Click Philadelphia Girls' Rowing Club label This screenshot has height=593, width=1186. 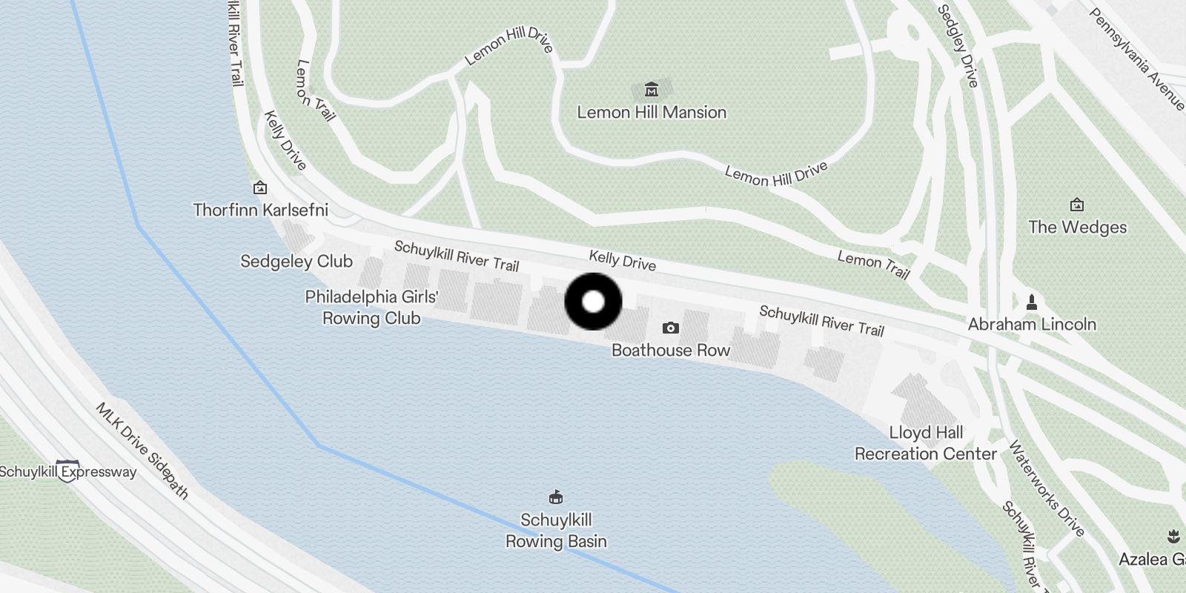coord(372,308)
